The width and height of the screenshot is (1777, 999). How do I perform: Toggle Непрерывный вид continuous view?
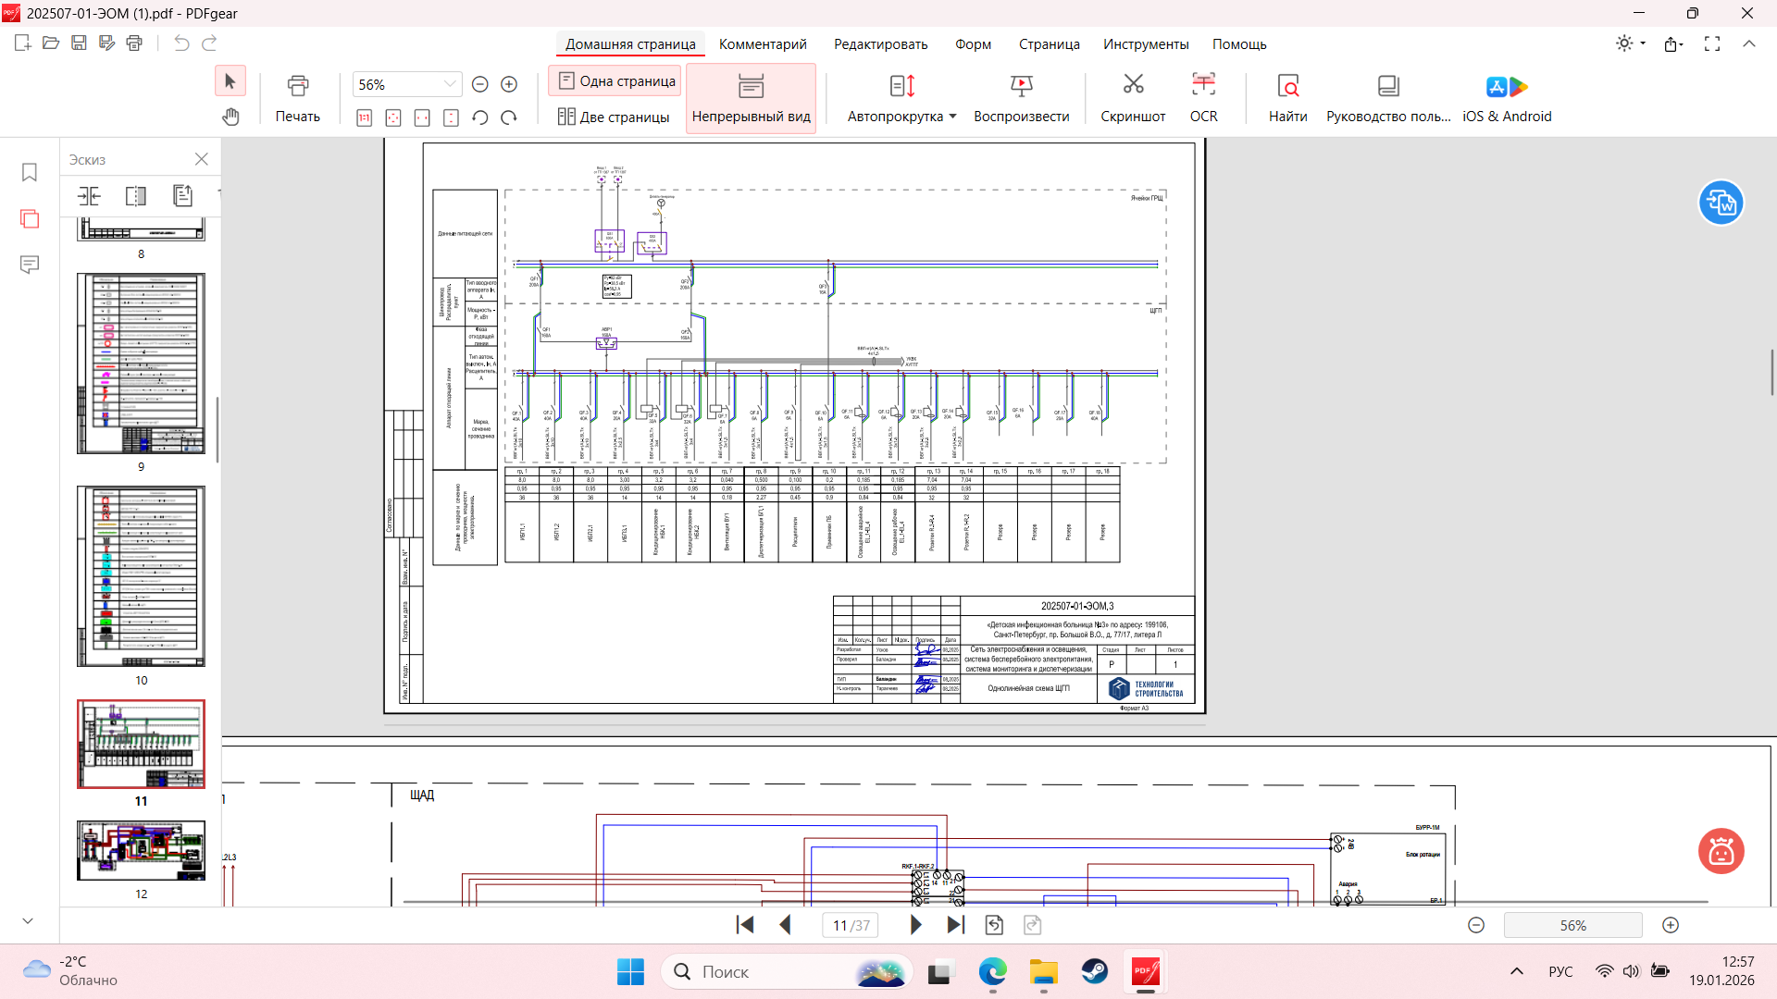click(x=751, y=97)
